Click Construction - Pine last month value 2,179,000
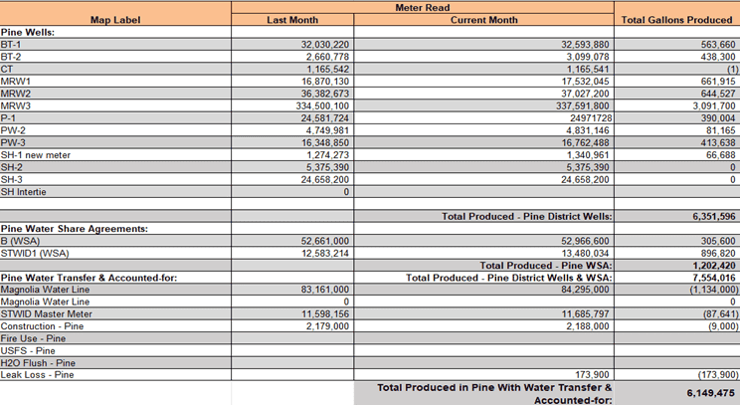The height and width of the screenshot is (405, 740). 325,326
